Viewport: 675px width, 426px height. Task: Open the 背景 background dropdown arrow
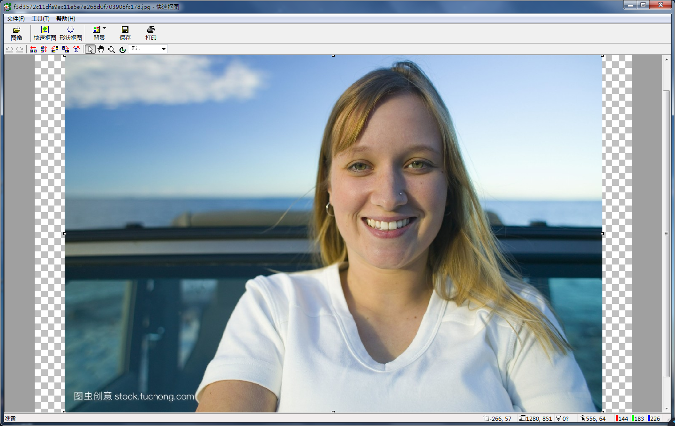point(104,29)
